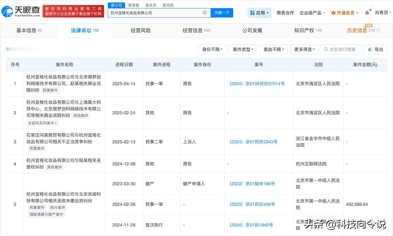Click the date 2024-12-06
The image size is (393, 236).
click(124, 164)
